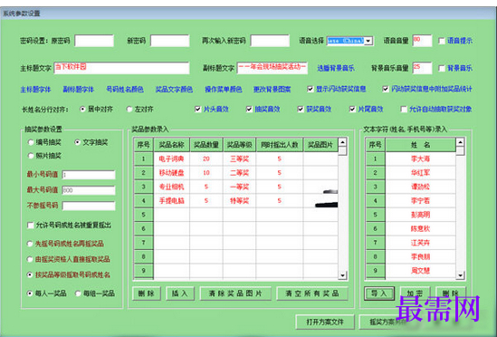The image size is (497, 337).
Task: Select the 文字抽奖 radio button
Action: coord(77,142)
